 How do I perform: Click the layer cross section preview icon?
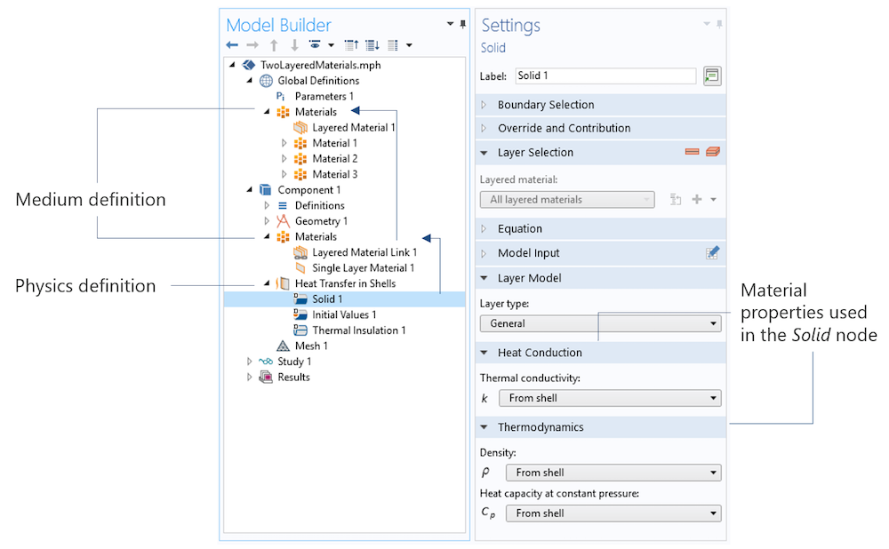point(692,152)
